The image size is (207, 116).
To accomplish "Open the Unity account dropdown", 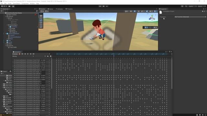I will tap(4, 6).
